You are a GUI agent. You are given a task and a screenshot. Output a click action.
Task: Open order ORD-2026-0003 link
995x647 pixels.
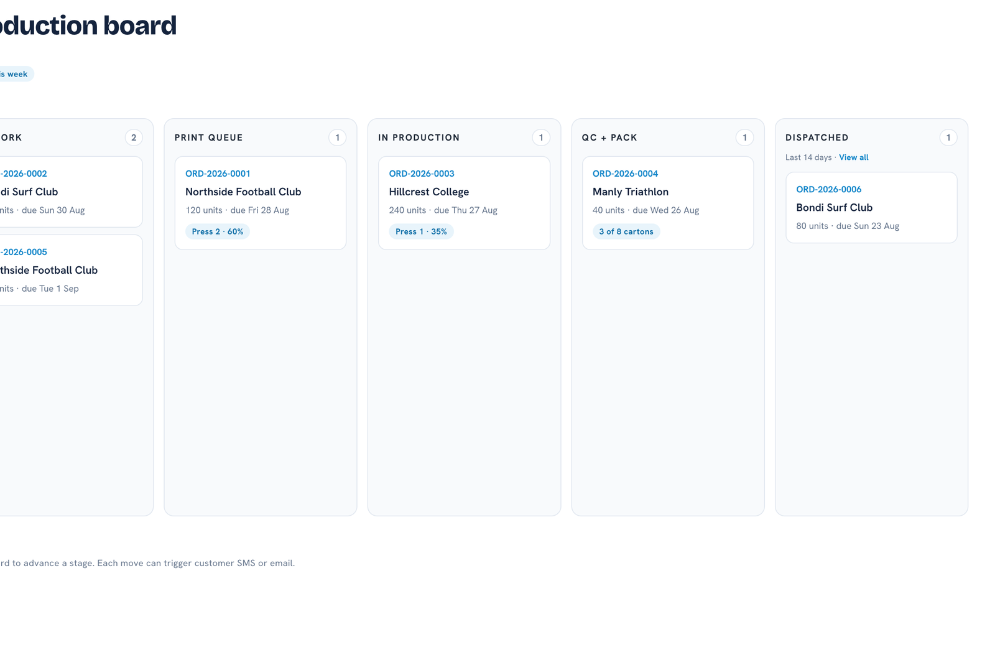[422, 174]
